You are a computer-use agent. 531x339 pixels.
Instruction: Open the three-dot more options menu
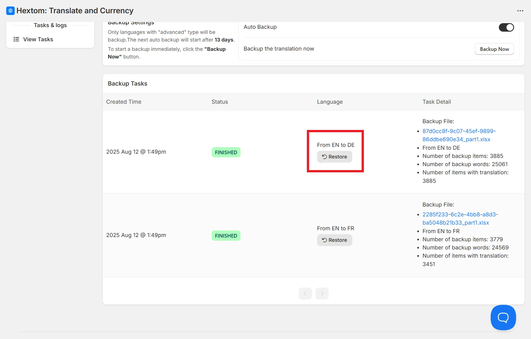point(520,11)
